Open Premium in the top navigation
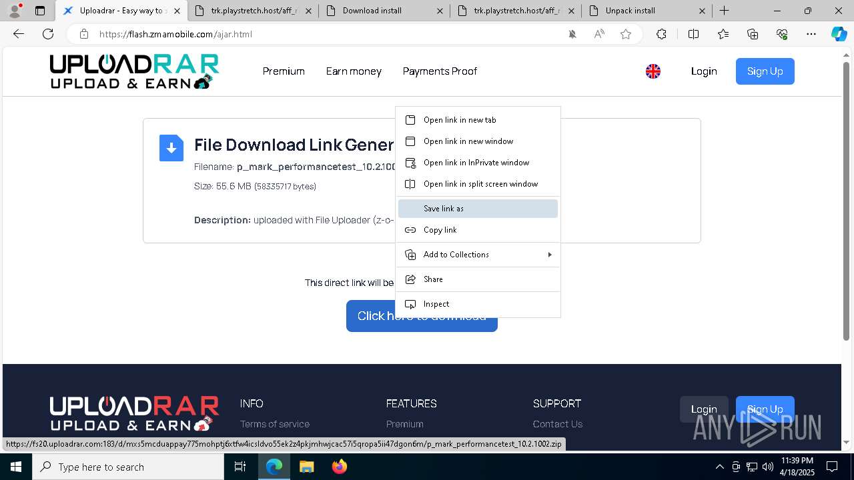The width and height of the screenshot is (854, 480). [x=284, y=71]
